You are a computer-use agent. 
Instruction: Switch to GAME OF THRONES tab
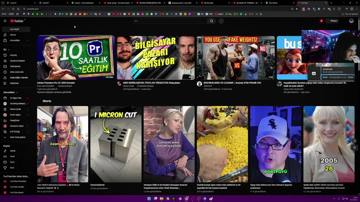[247, 3]
